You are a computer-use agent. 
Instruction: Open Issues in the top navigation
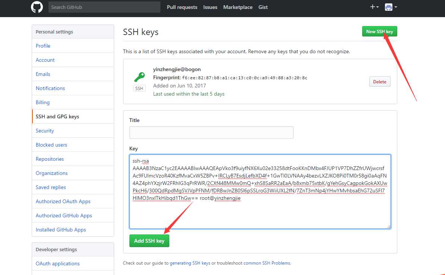coord(210,7)
